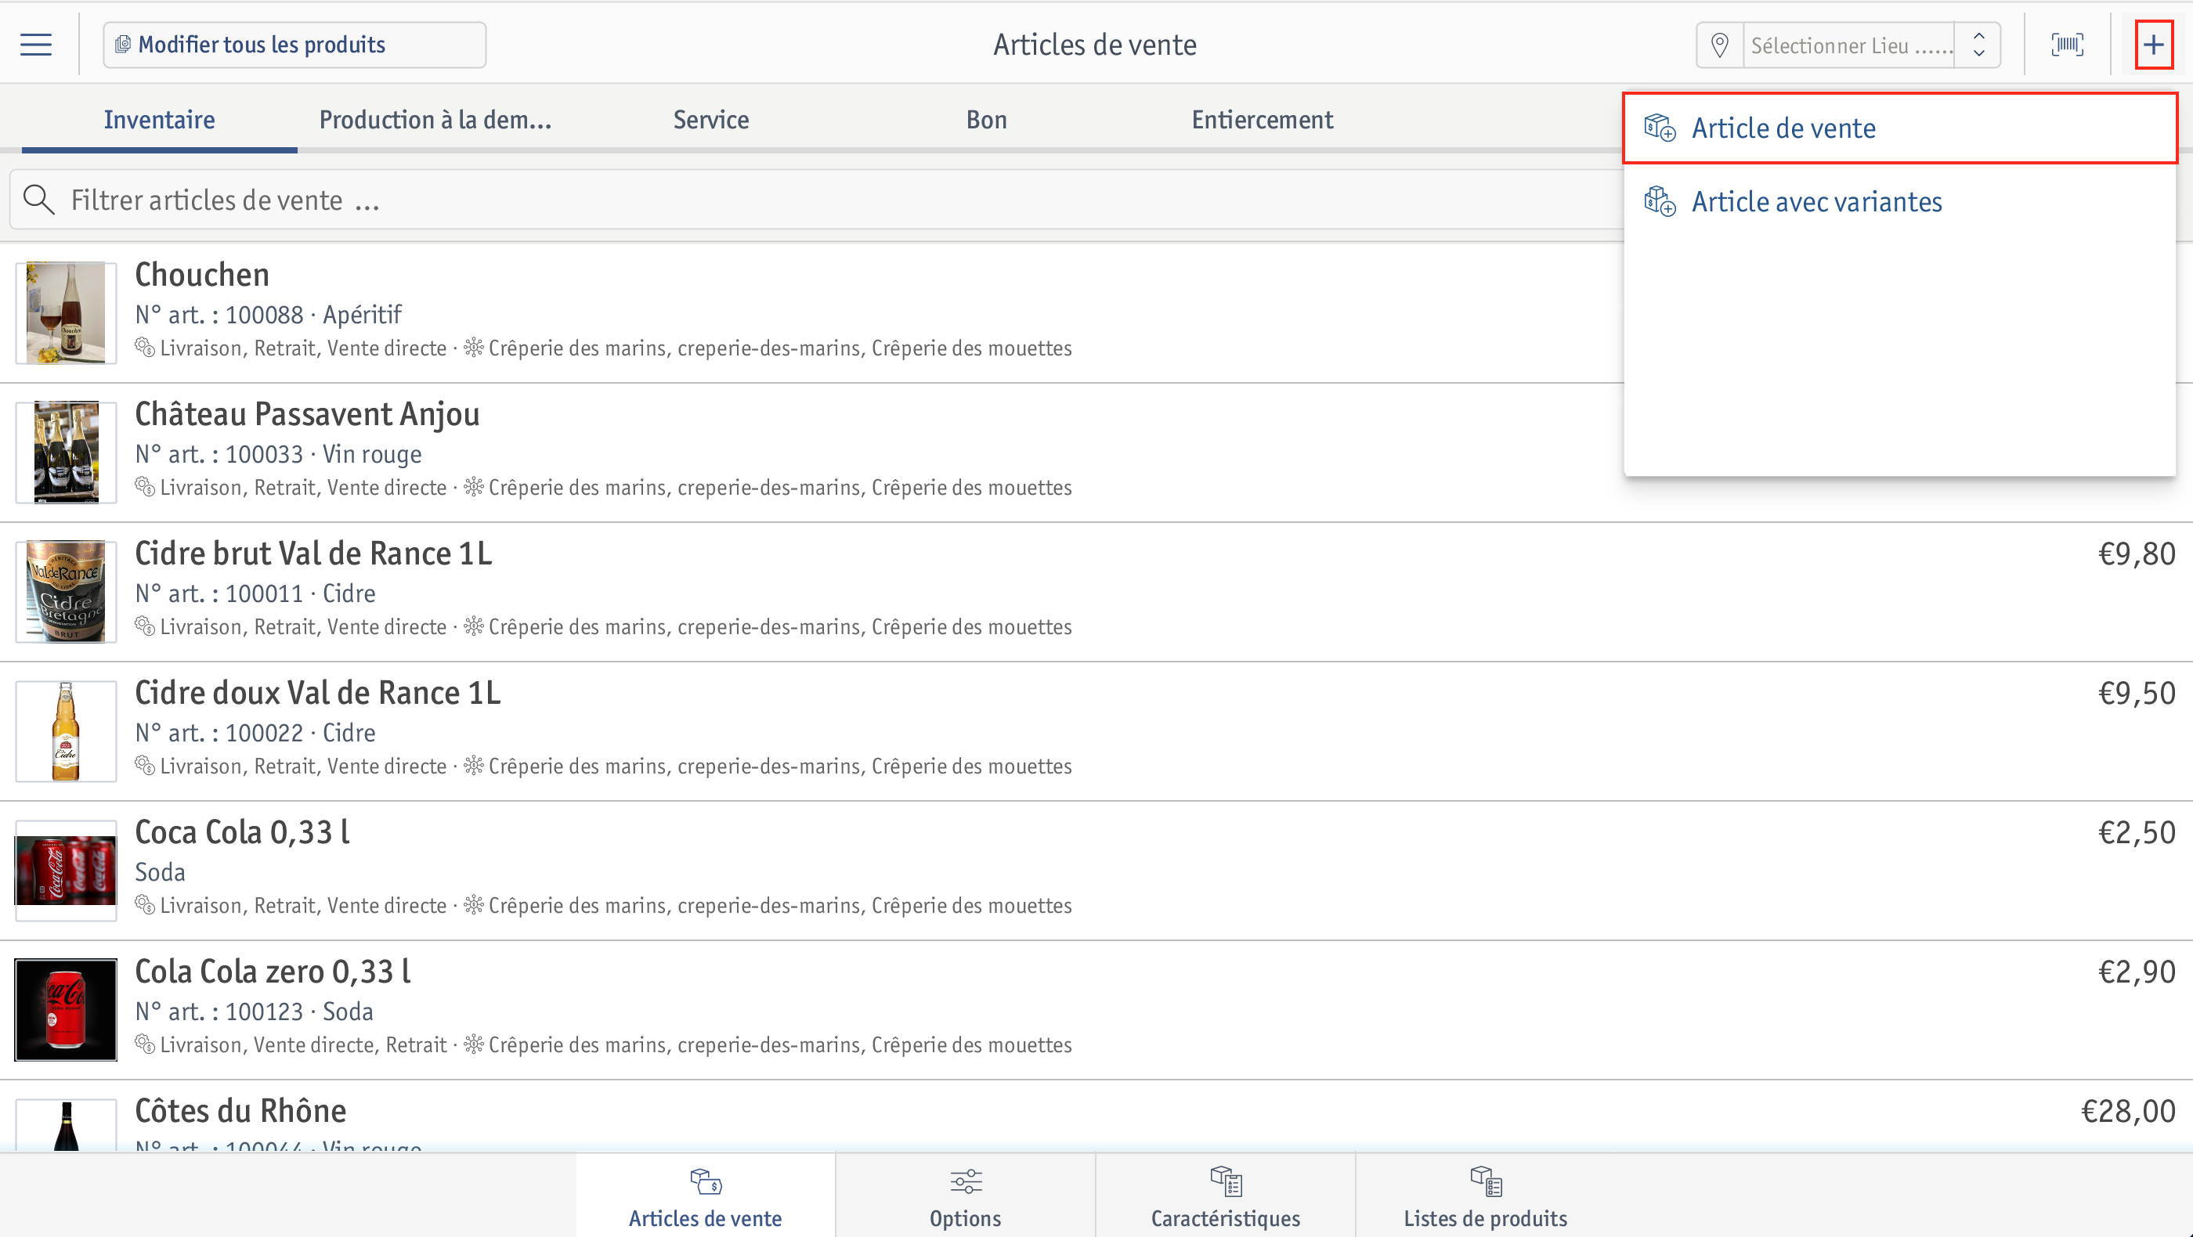Click the location pin icon

coord(1720,45)
